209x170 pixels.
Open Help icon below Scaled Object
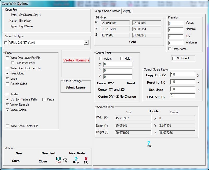pos(148,144)
